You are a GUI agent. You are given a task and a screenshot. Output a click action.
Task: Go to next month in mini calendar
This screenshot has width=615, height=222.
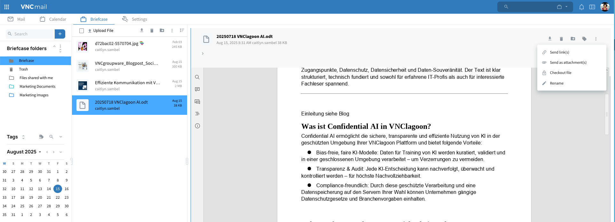tap(54, 152)
